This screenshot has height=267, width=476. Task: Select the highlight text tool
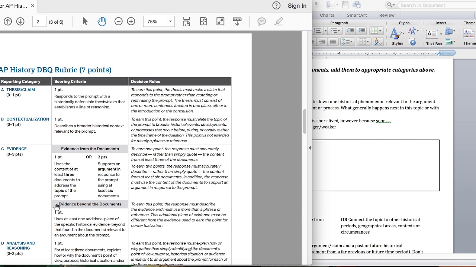pyautogui.click(x=279, y=22)
